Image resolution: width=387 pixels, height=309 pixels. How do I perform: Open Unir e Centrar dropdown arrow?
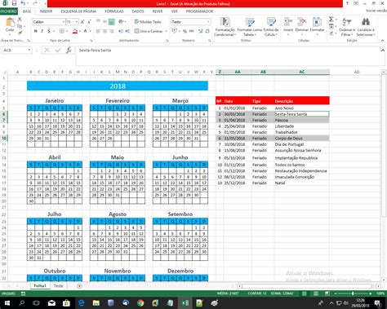166,31
